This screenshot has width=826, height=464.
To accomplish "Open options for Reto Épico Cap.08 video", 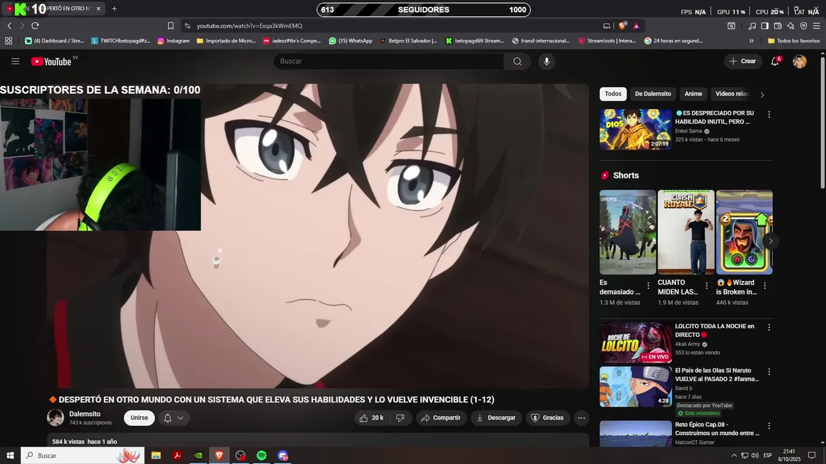I will click(769, 426).
